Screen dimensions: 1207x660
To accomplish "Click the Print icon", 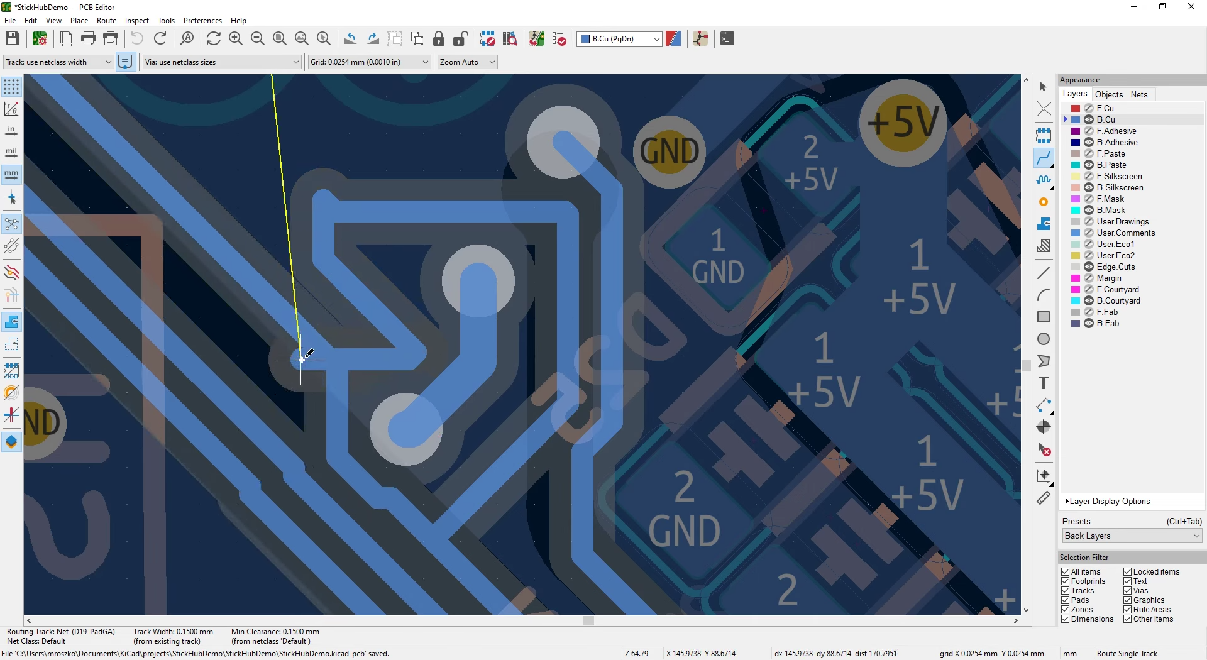I will point(89,39).
